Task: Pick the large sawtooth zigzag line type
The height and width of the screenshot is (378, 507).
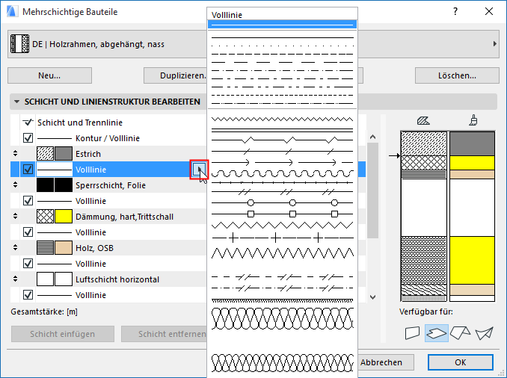Action: point(282,253)
